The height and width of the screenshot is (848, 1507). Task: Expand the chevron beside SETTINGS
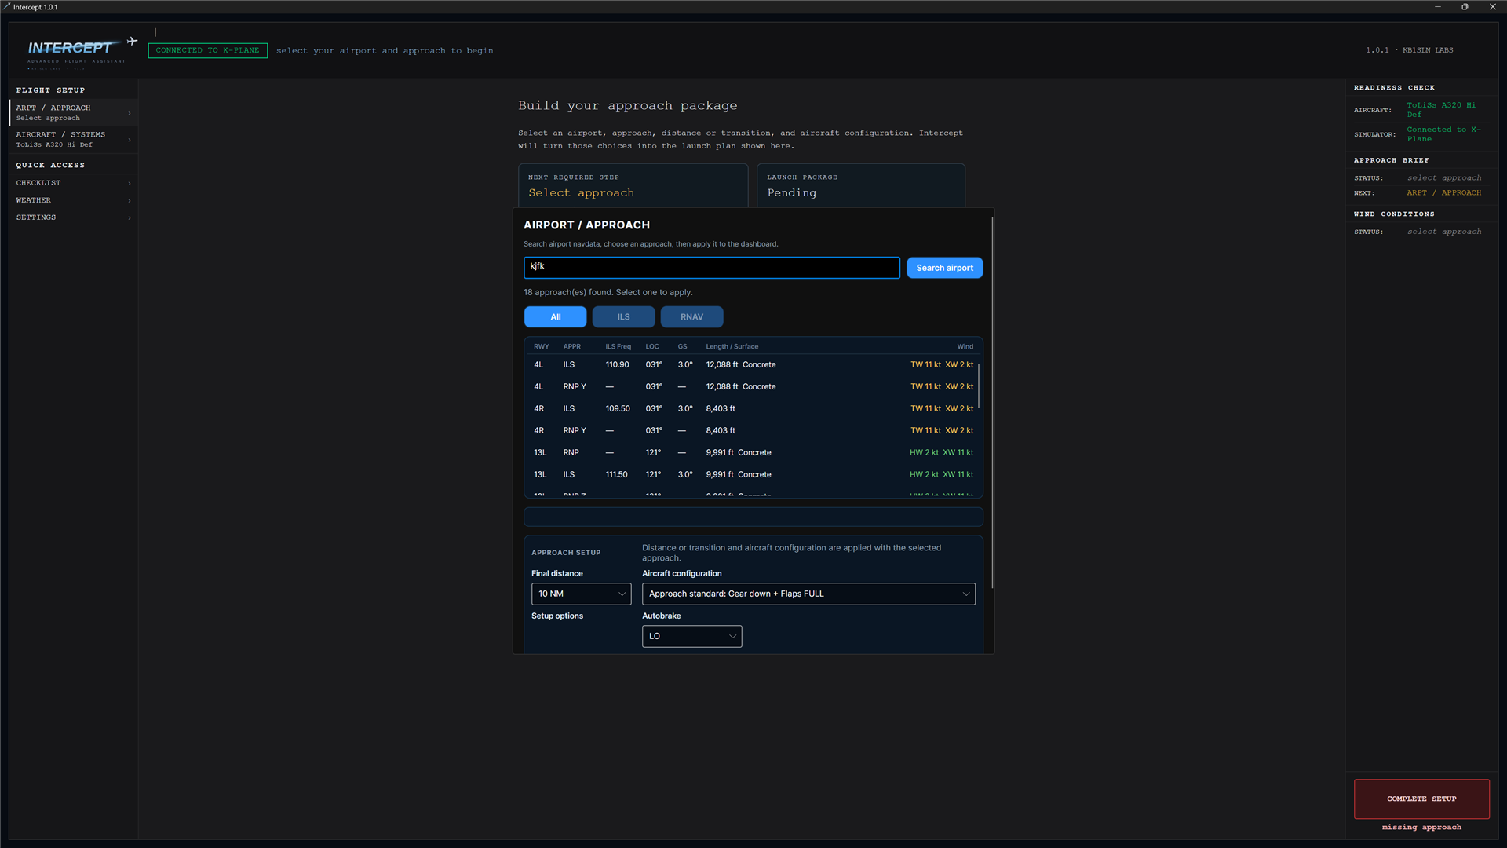130,217
